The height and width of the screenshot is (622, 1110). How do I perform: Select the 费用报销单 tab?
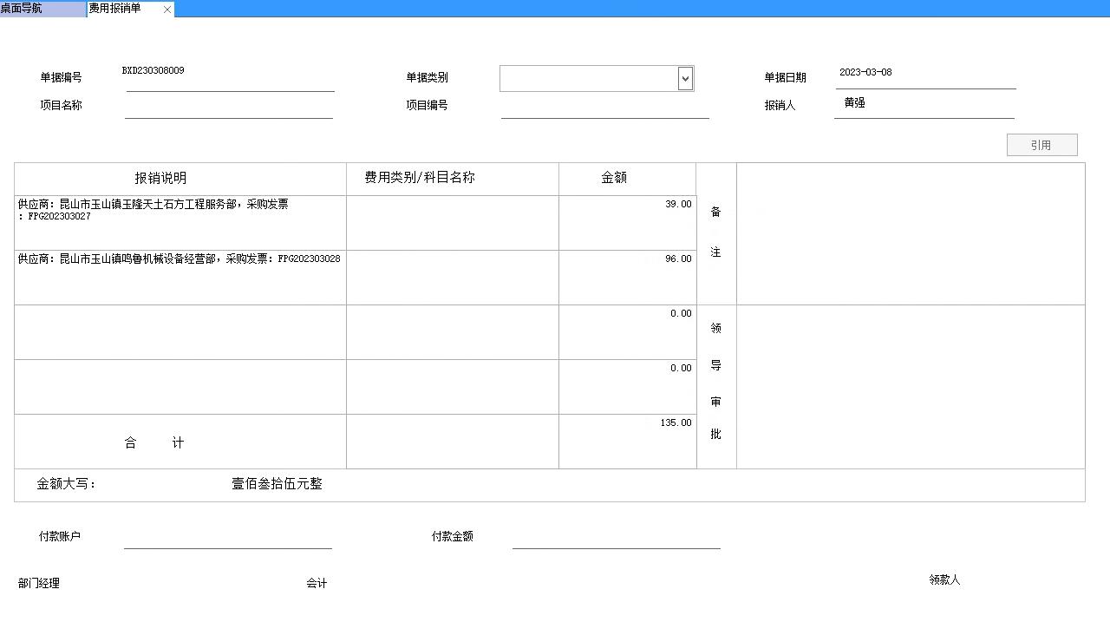point(115,9)
